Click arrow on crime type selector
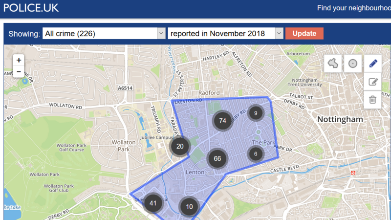The image size is (391, 220). 161,33
